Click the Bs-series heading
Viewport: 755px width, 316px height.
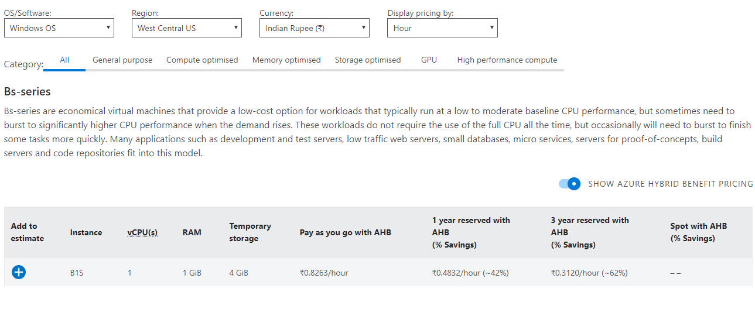(28, 91)
